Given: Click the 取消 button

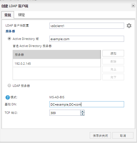Looking at the screenshot, I should click(123, 135).
